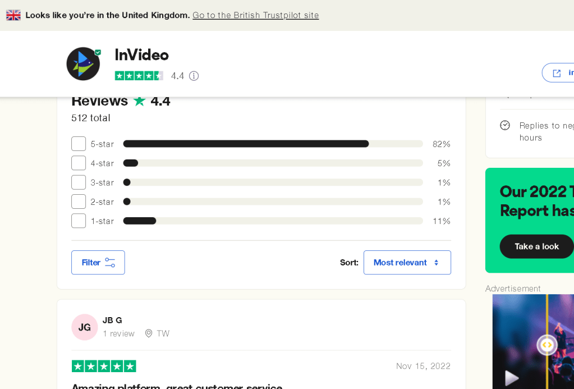Click the 3-star label text
The width and height of the screenshot is (574, 389).
(102, 182)
